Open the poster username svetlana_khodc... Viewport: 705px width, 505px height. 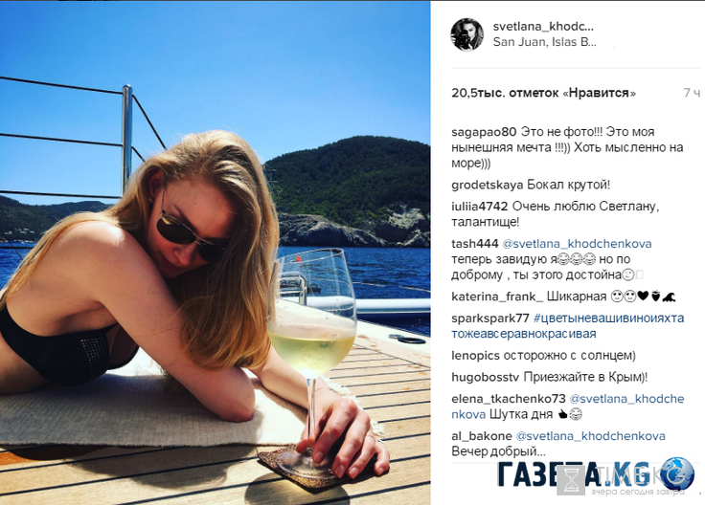(x=543, y=27)
